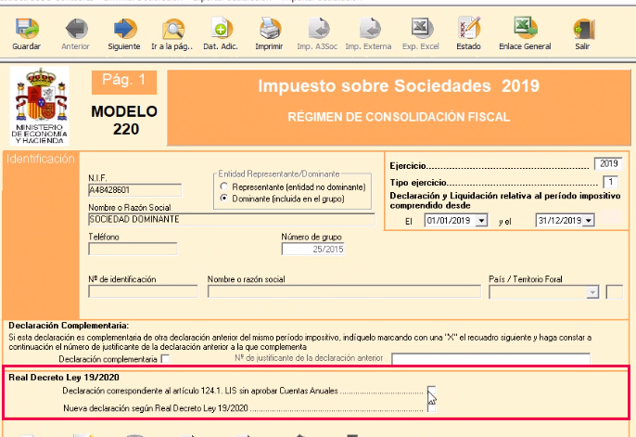Click the Enlace General icon
Screen dimensions: 636x437
[526, 29]
